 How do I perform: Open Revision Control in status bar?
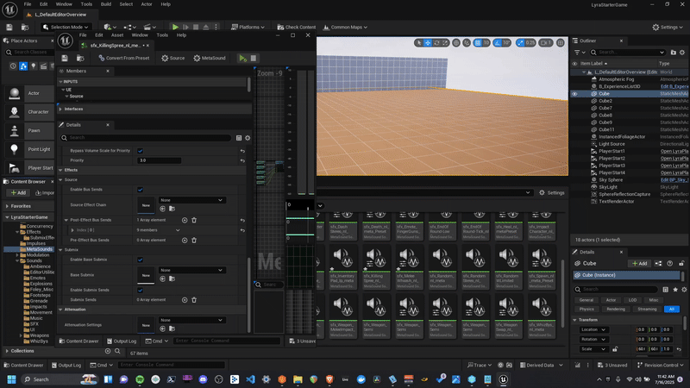tap(660, 365)
